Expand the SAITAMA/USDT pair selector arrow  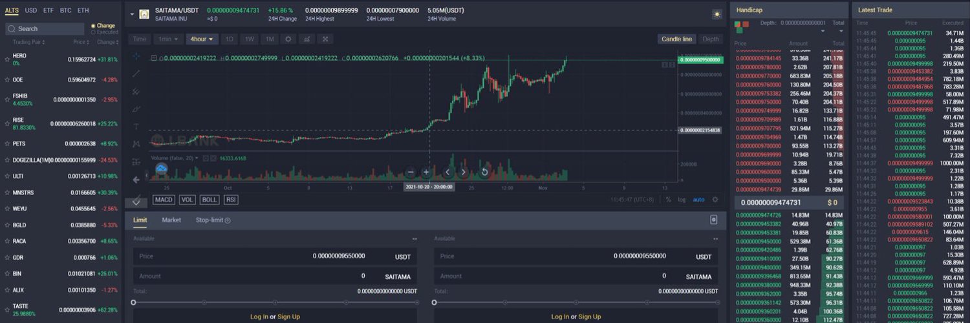point(132,14)
